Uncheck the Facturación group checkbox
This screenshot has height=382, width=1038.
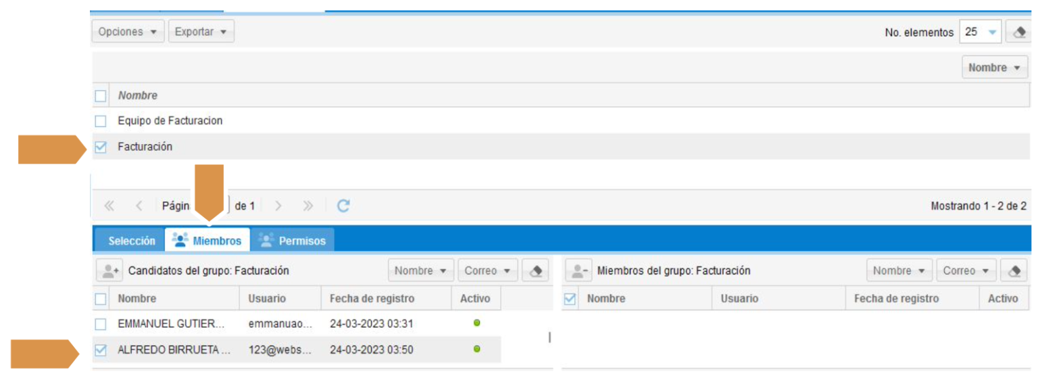101,147
